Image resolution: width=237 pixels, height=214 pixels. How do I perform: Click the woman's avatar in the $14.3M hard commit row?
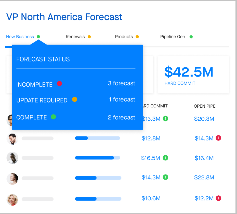(x=12, y=179)
